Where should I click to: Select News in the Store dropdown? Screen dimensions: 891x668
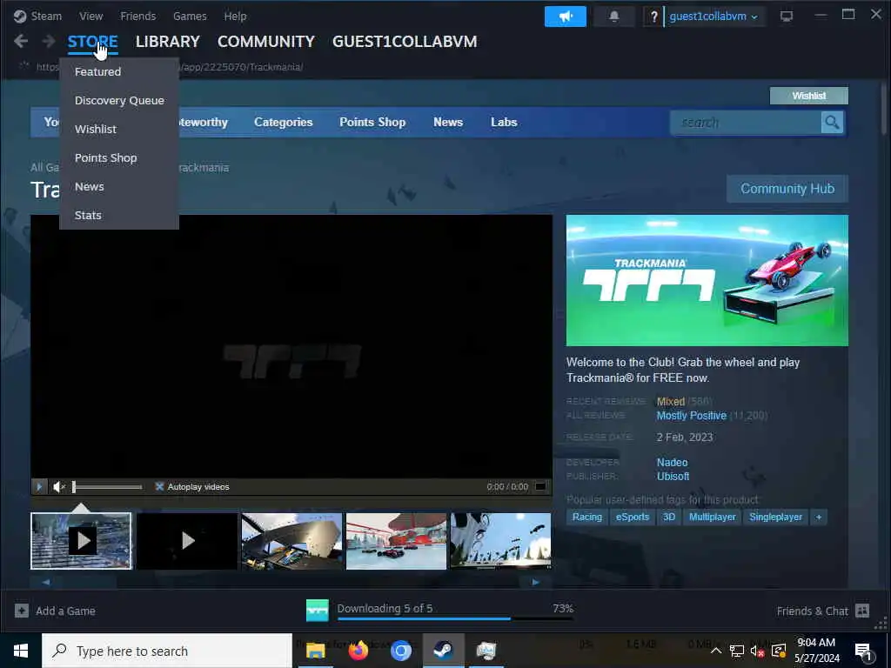(x=90, y=186)
